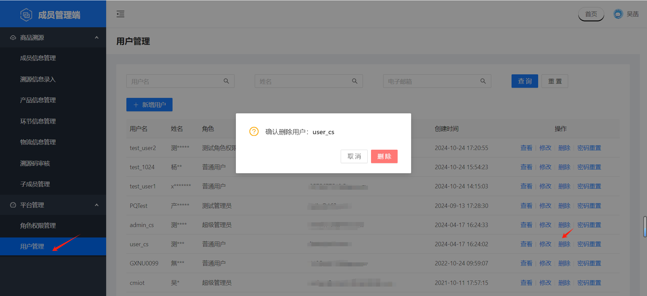Click the app logo beside 成员管理端
The height and width of the screenshot is (296, 647).
click(26, 15)
